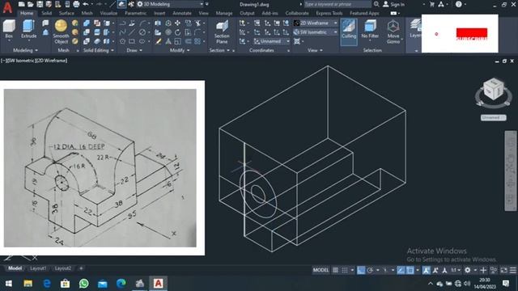Activate the Extrude tool
The width and height of the screenshot is (518, 291).
28,30
